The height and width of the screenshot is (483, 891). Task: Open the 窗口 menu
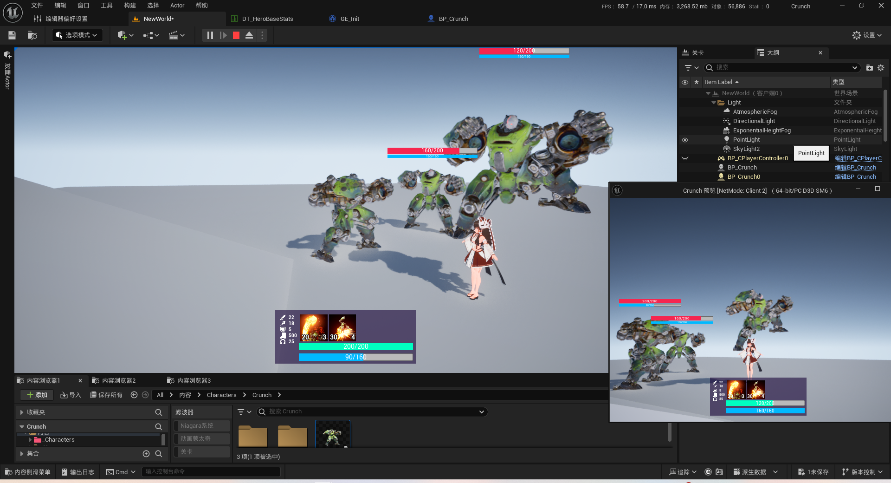click(84, 6)
